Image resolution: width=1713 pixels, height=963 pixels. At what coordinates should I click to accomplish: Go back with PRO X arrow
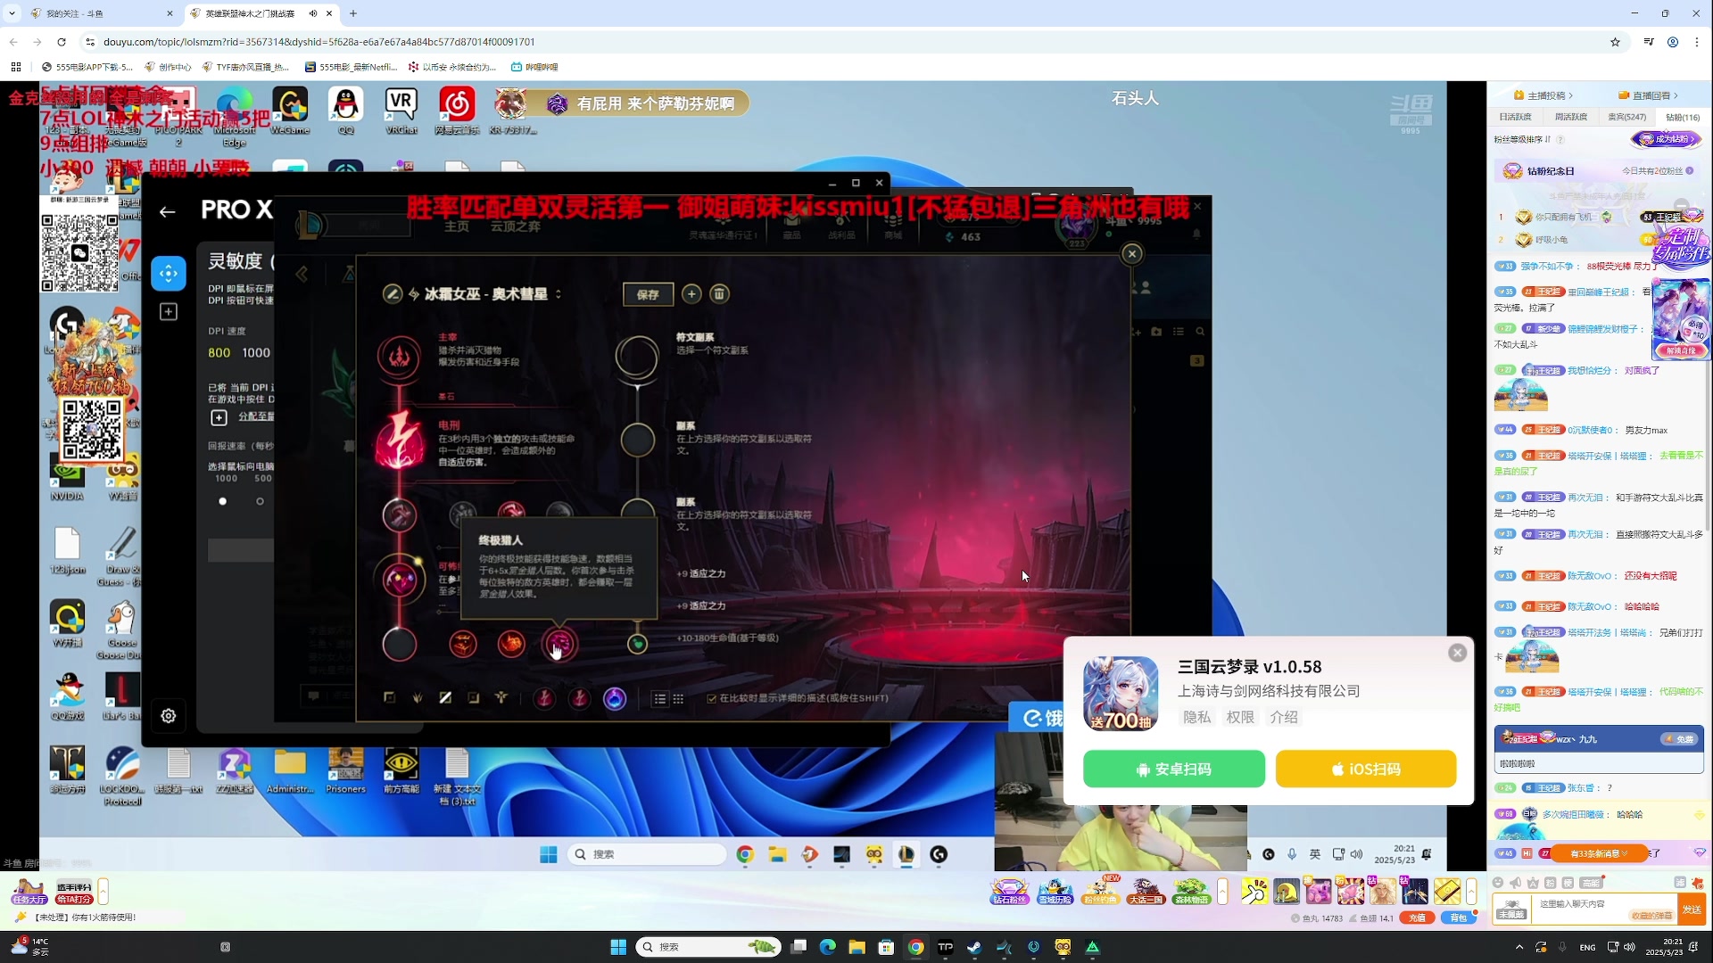(x=167, y=212)
